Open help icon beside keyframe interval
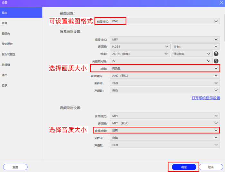 point(216,61)
